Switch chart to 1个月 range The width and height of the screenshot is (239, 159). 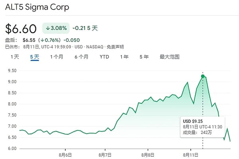pyautogui.click(x=57, y=57)
